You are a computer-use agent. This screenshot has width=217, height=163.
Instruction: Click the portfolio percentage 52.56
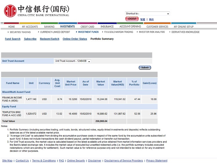tap(137, 114)
